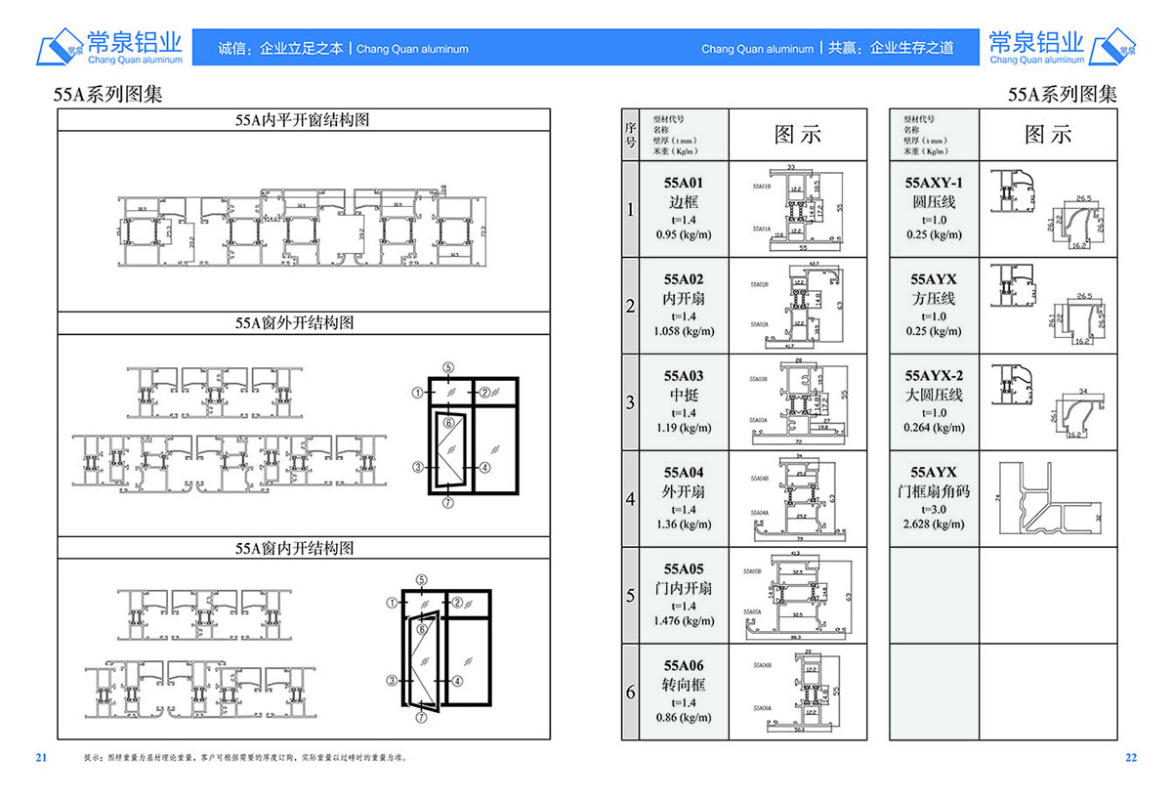Click the '图示' header in the right table
This screenshot has width=1172, height=797.
pos(1048,135)
